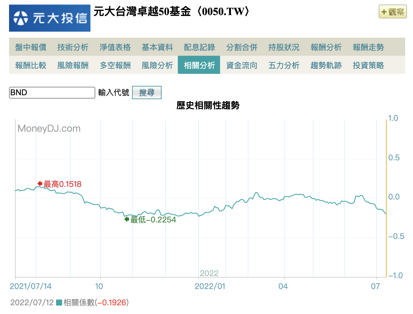This screenshot has width=413, height=314.
Task: Open the 盤中報價 tab
Action: coord(31,47)
